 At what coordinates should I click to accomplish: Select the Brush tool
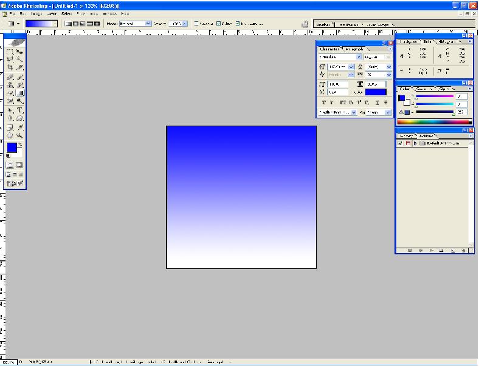19,78
